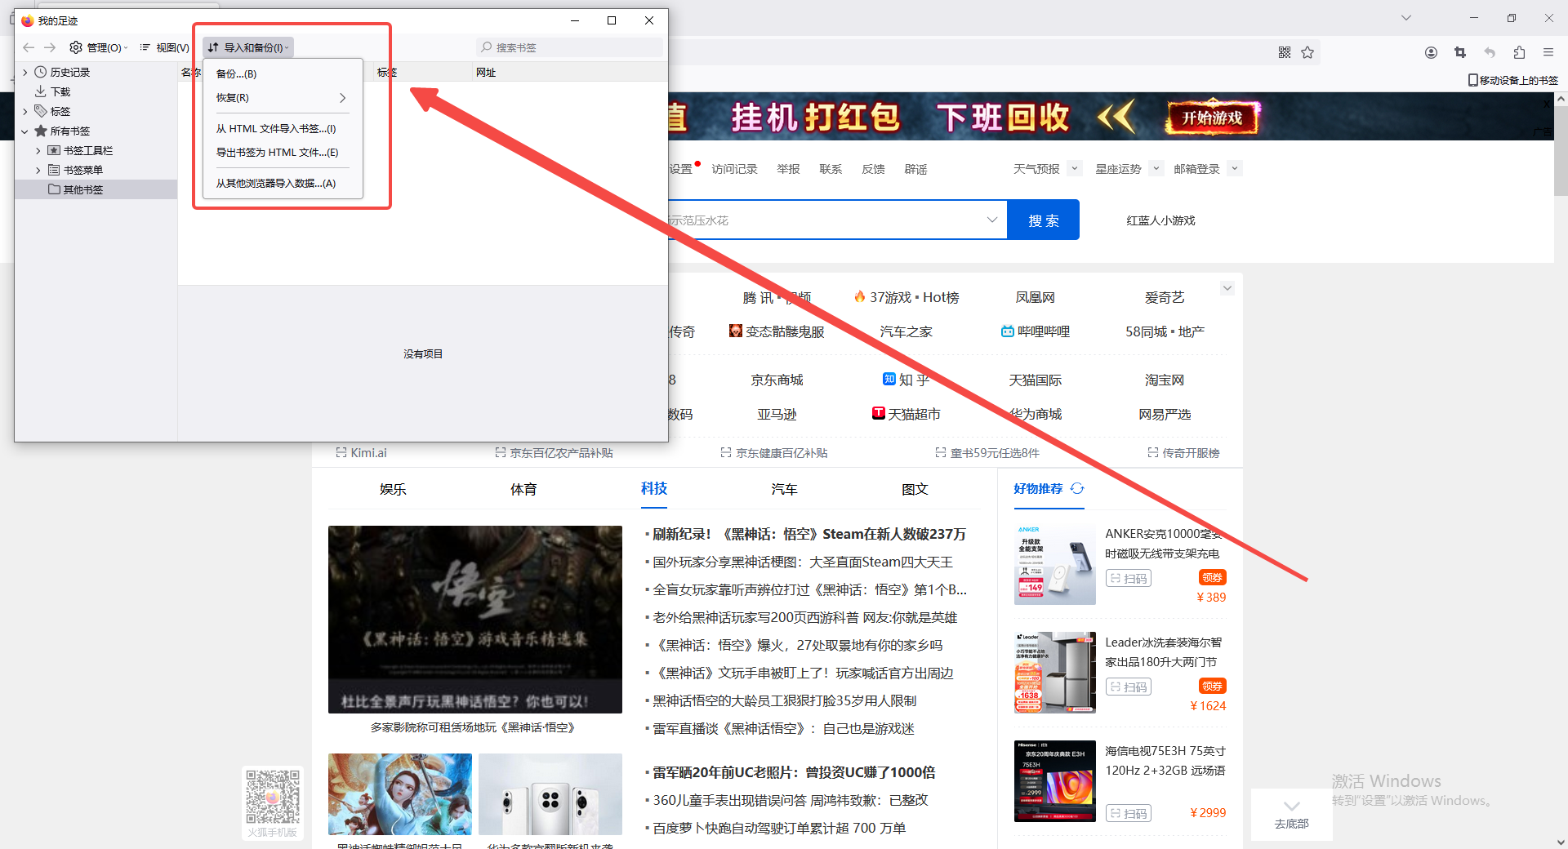
Task: Open the 红蓝人小游戏 link
Action: [x=1160, y=220]
